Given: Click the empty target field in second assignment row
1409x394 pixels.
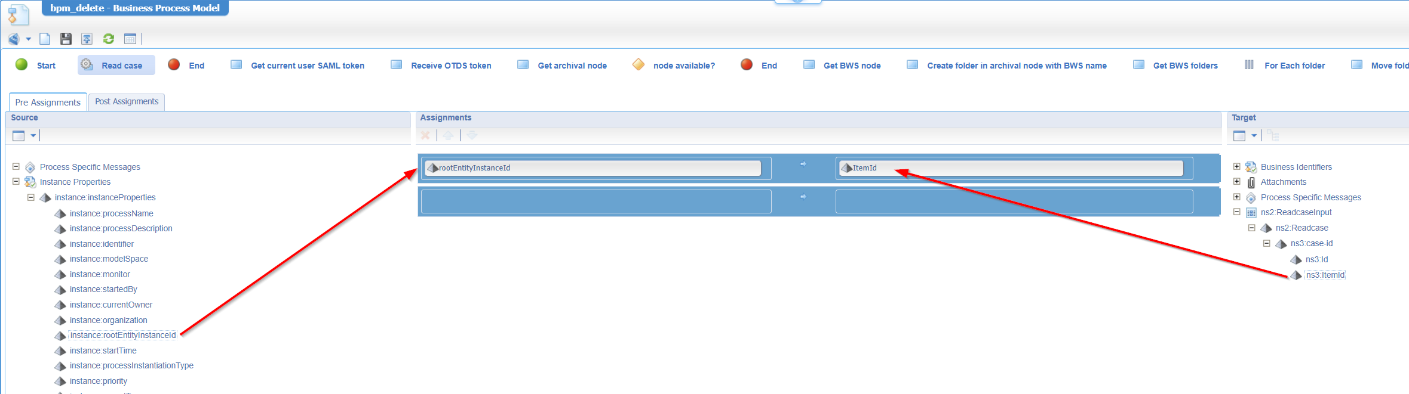Looking at the screenshot, I should 1014,201.
